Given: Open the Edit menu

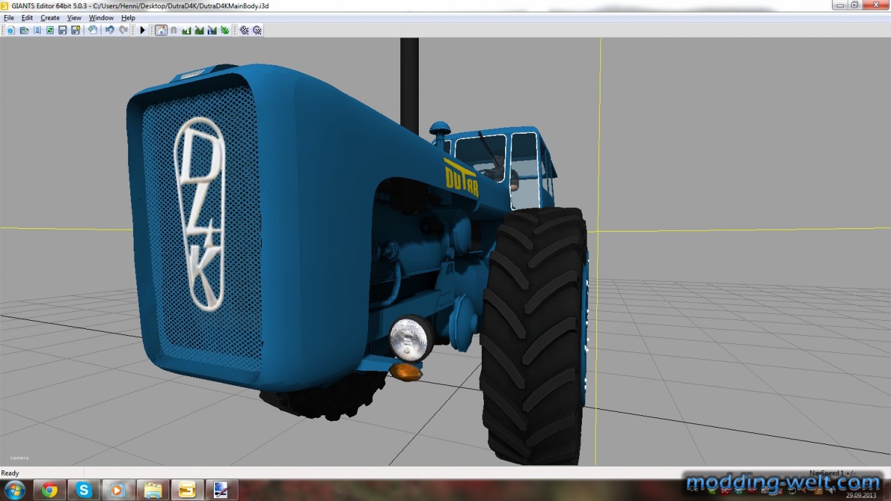Looking at the screenshot, I should point(27,18).
